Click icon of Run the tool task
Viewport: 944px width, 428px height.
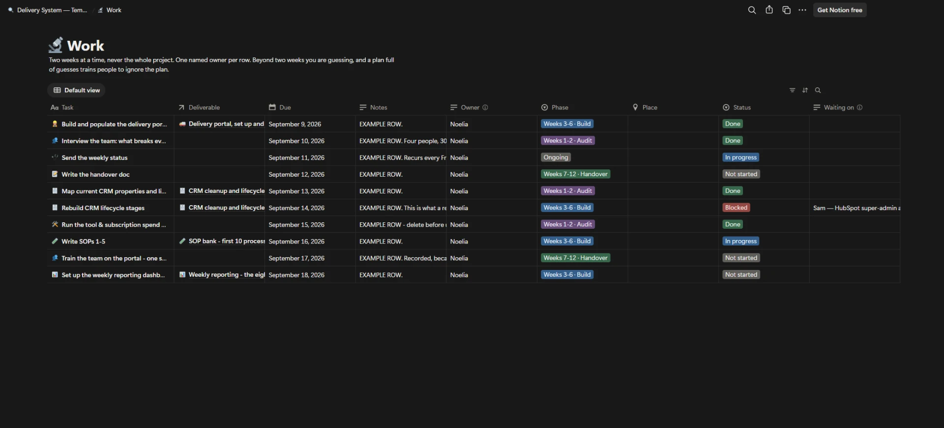[55, 224]
